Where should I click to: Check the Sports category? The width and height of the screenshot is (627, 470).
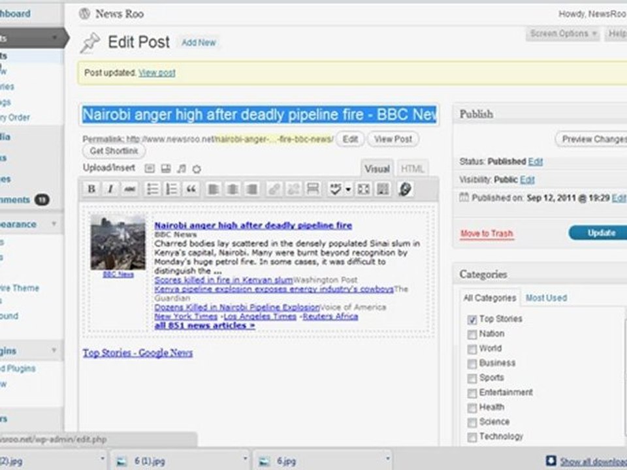(472, 378)
